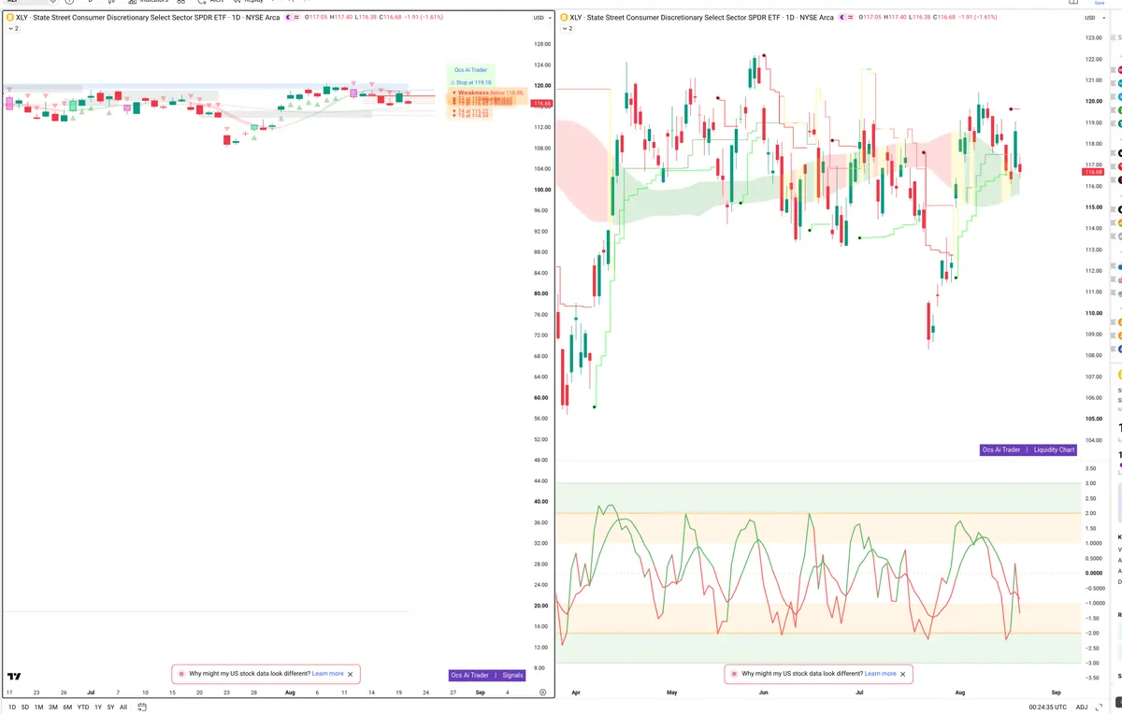Click the TradingView logo in left chart

coord(14,676)
